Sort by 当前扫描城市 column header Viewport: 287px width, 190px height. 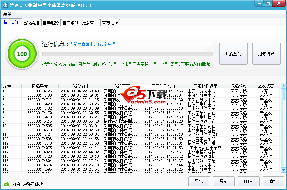(x=206, y=86)
